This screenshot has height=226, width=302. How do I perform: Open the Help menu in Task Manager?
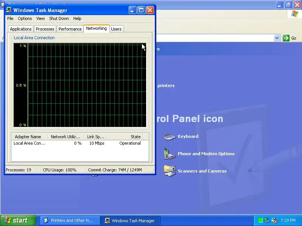pos(77,18)
